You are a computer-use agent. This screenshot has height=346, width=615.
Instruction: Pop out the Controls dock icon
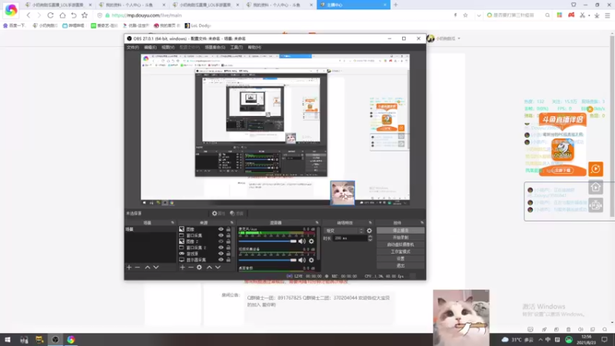click(422, 222)
